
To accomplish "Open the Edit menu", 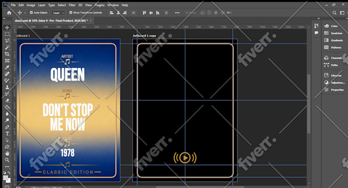I will point(21,5).
